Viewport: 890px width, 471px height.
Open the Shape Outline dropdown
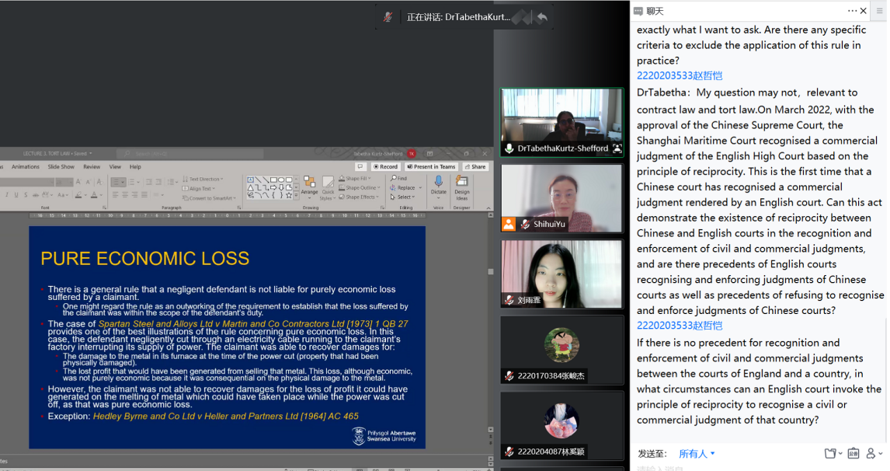click(360, 187)
